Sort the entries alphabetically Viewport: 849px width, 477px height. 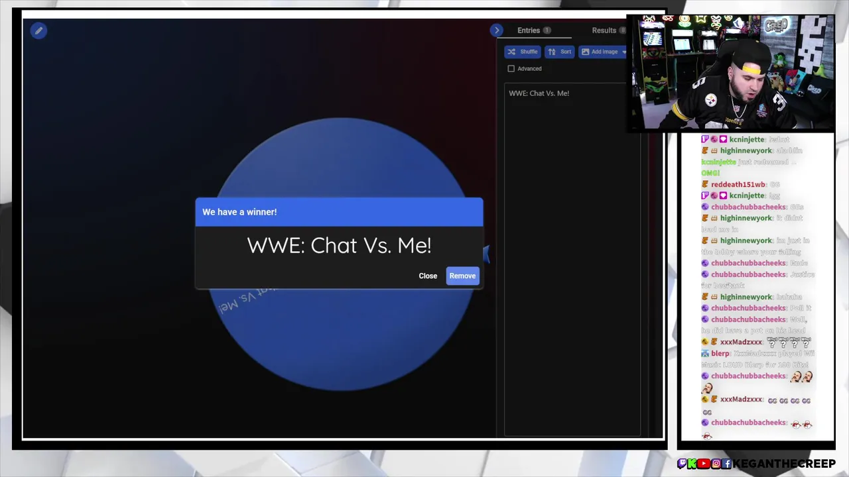559,52
